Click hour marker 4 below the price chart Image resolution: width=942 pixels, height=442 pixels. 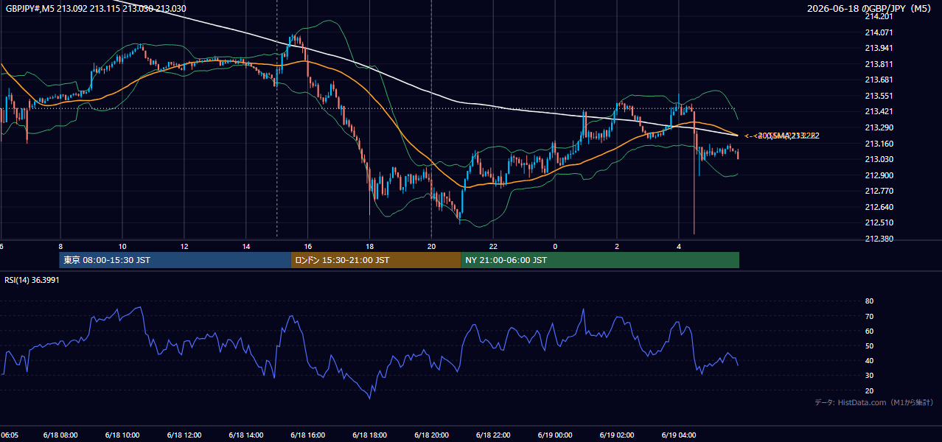coord(679,246)
